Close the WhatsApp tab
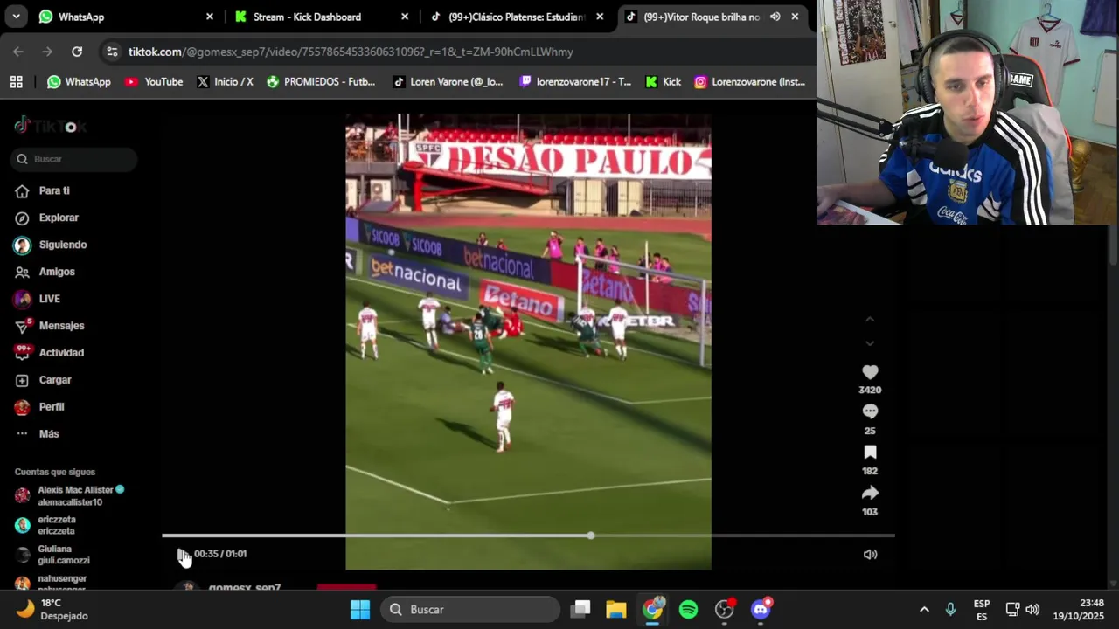 coord(210,17)
